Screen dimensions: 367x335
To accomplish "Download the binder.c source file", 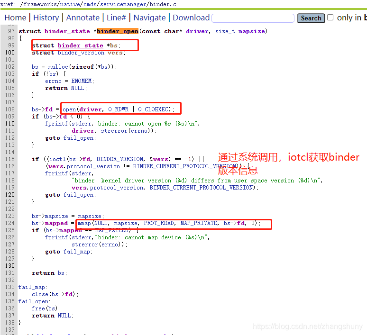I will [x=191, y=18].
